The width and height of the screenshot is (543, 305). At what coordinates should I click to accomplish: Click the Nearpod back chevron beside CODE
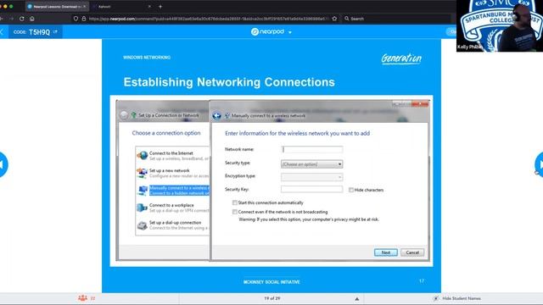2,32
